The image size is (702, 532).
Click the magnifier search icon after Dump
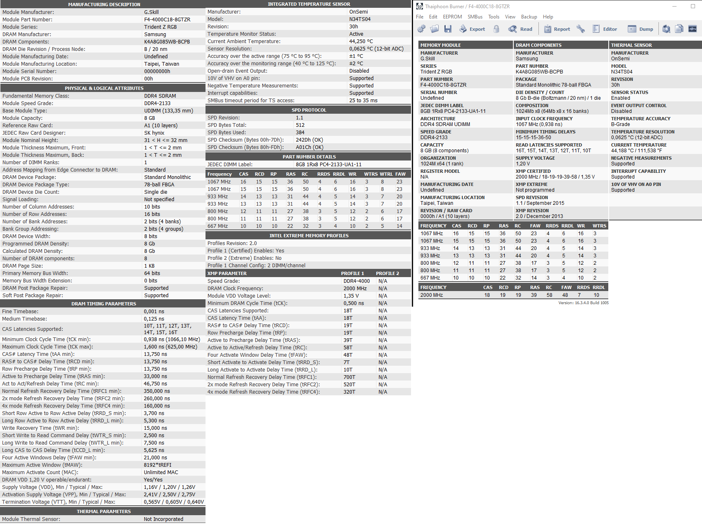click(x=666, y=29)
